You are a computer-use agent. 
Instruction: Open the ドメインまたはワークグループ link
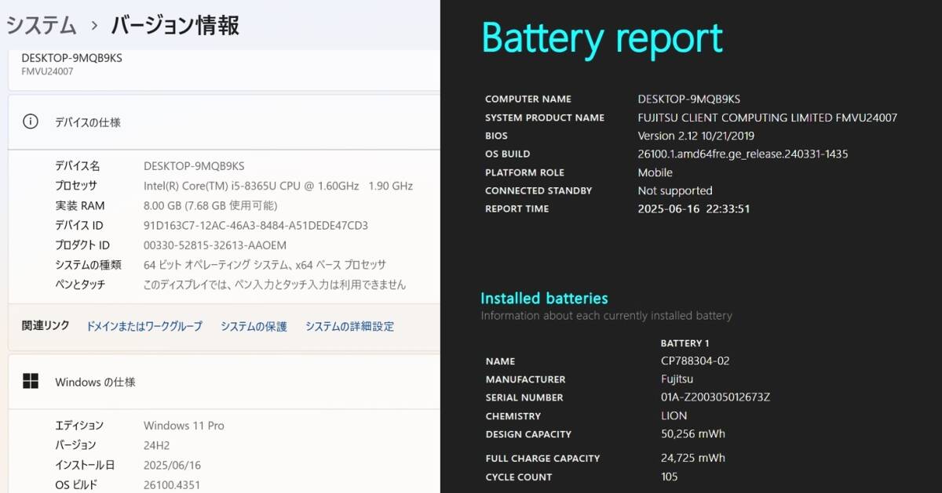tap(144, 326)
